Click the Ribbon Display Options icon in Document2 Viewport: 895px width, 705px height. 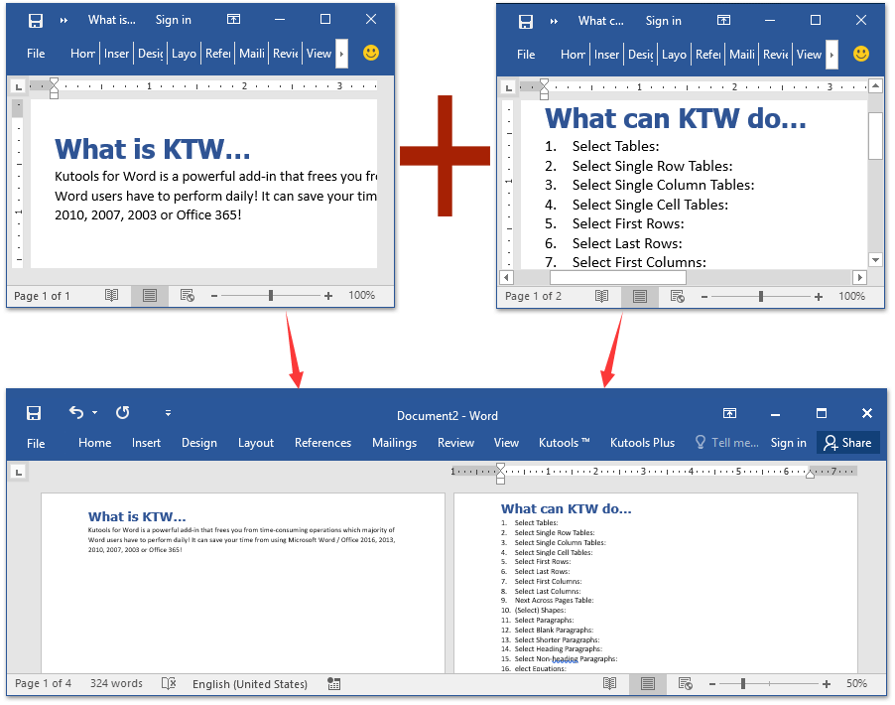pos(729,412)
